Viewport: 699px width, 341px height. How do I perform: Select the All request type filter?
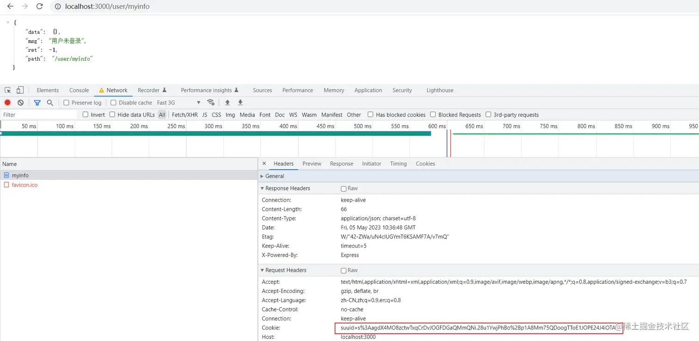162,115
